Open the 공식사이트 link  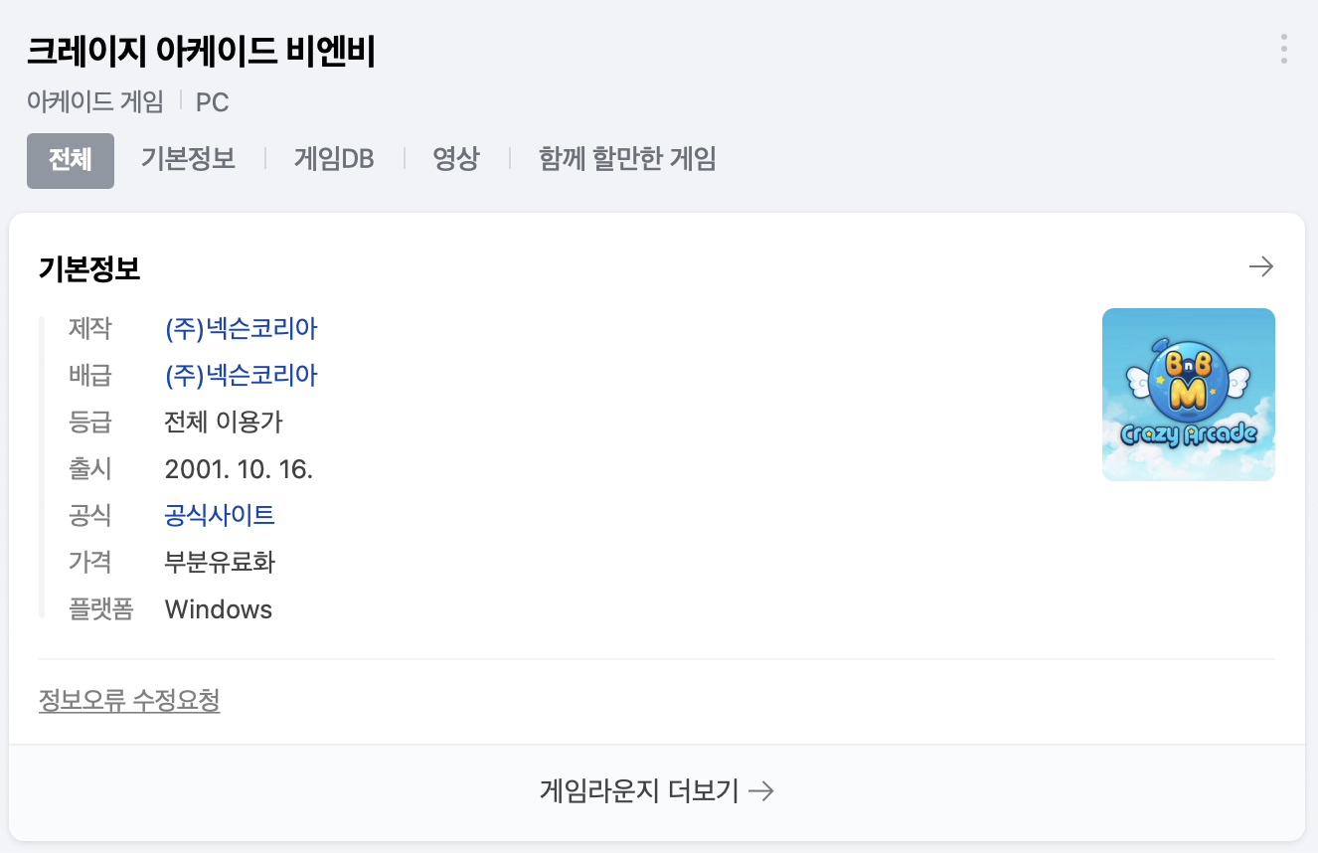click(220, 515)
